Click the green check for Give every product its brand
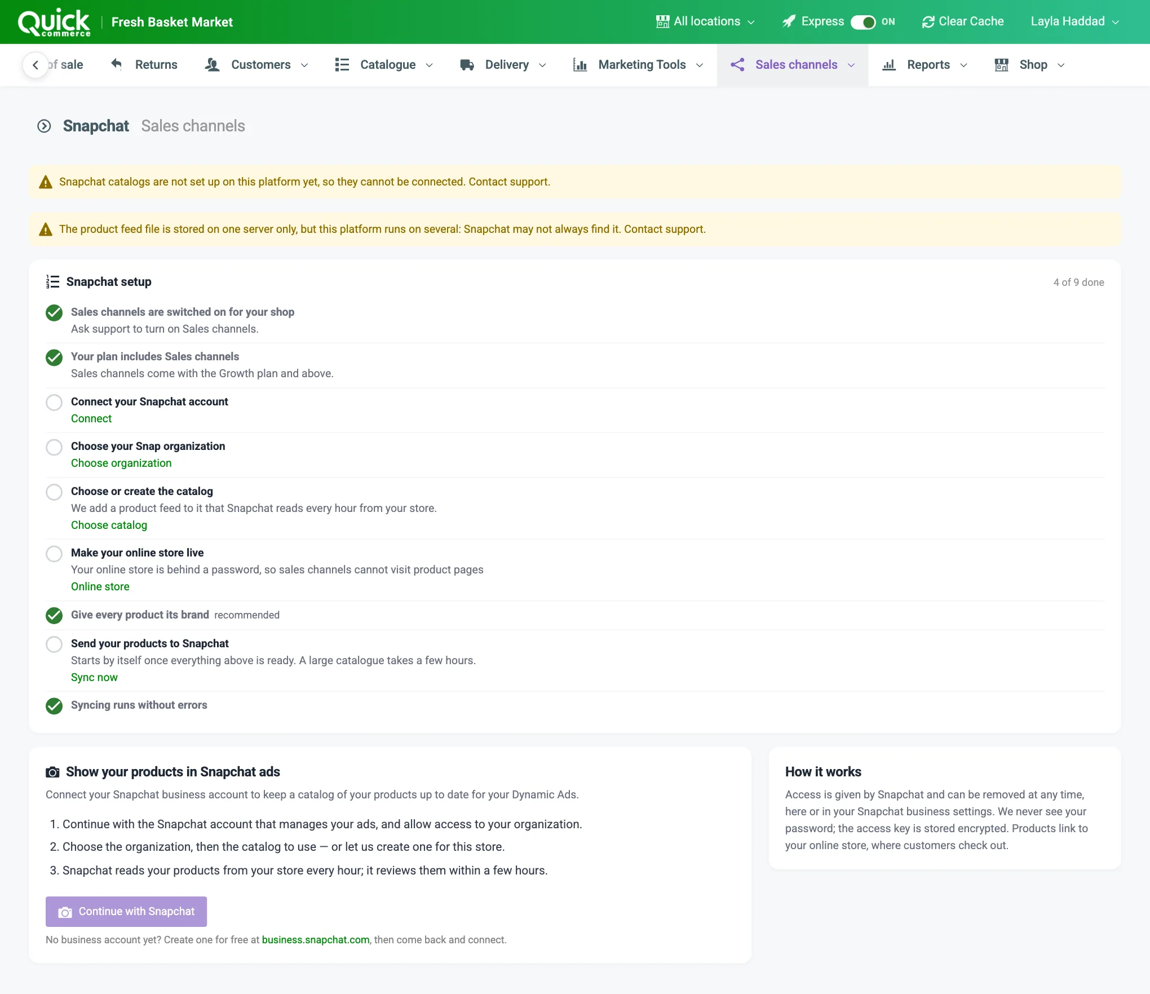 (54, 616)
